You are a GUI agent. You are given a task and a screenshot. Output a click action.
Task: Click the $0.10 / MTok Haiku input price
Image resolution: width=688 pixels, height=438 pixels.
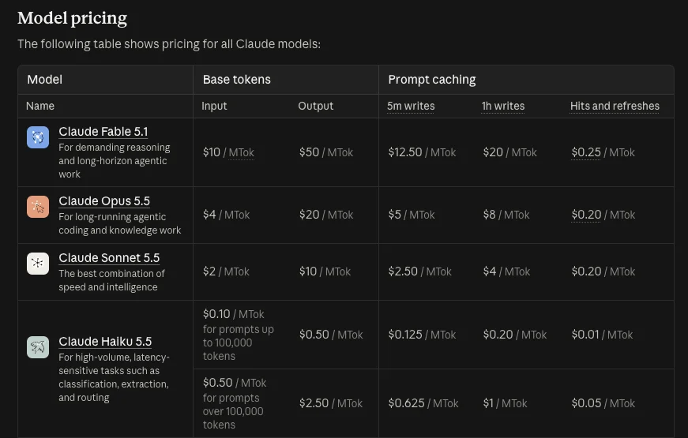[234, 314]
